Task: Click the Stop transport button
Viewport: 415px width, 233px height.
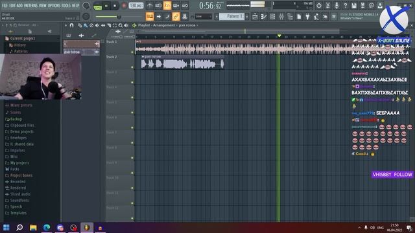Action: [115, 6]
